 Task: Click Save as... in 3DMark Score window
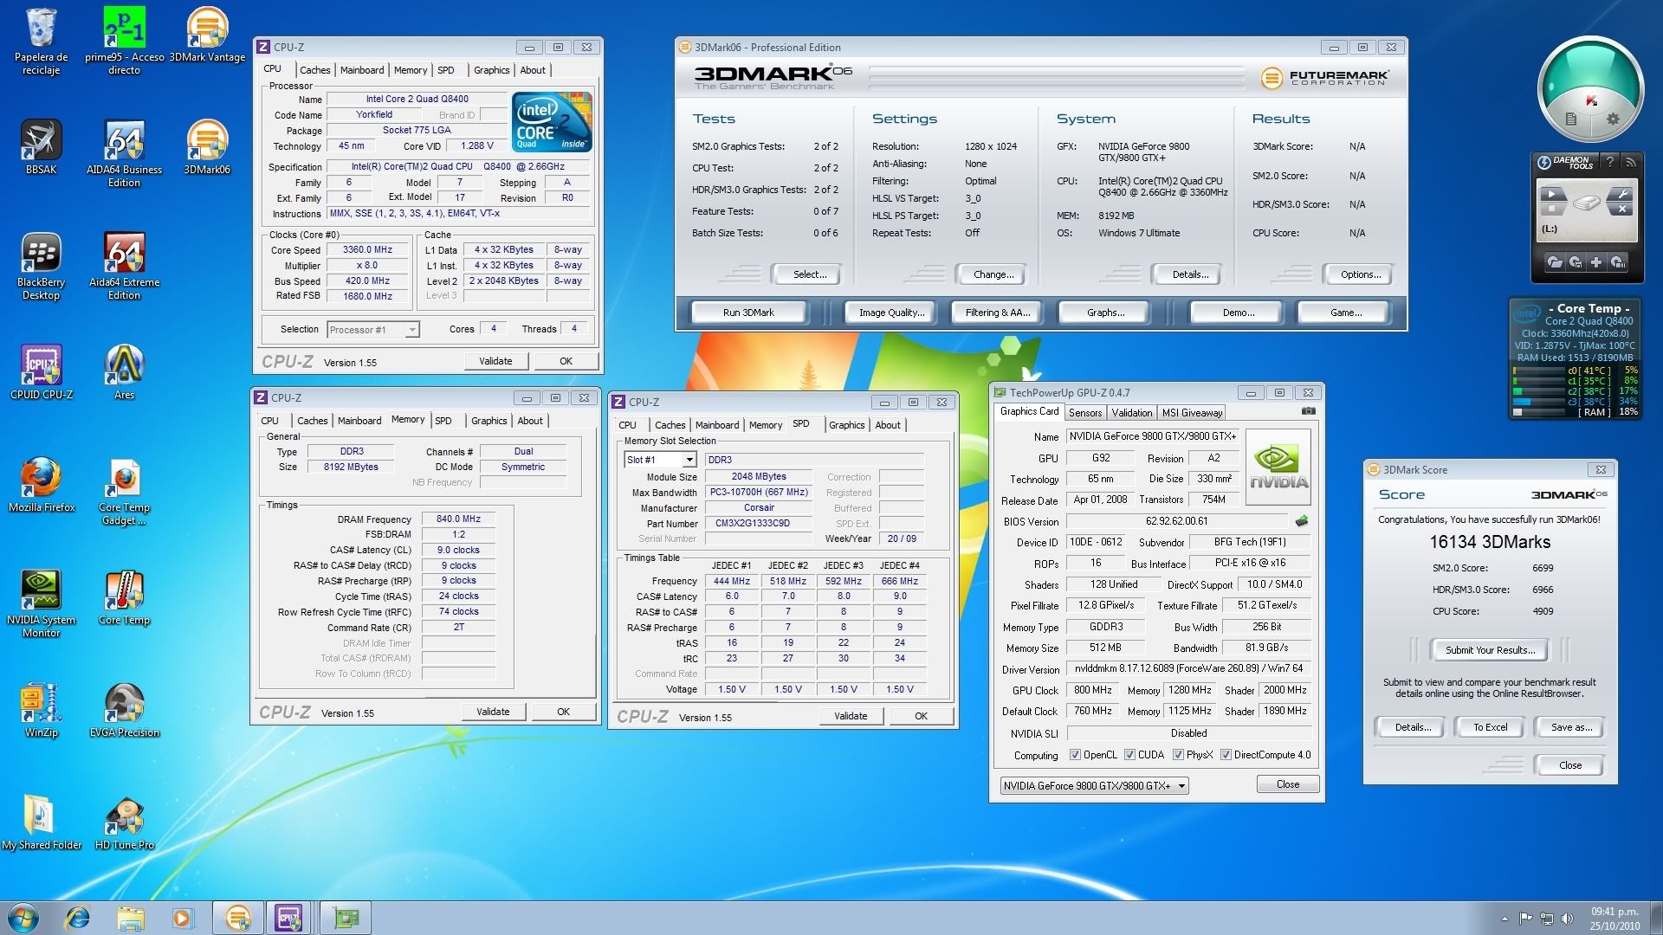(x=1570, y=727)
